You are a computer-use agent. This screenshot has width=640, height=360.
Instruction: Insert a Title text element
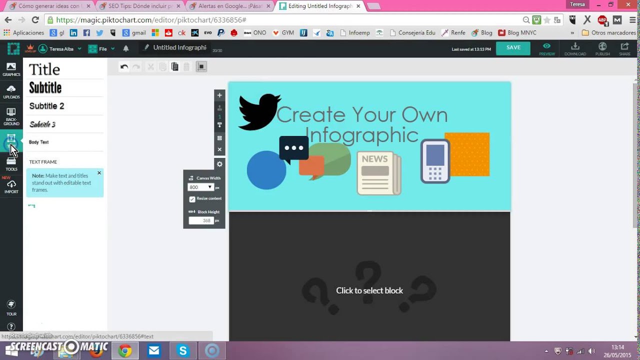[44, 69]
